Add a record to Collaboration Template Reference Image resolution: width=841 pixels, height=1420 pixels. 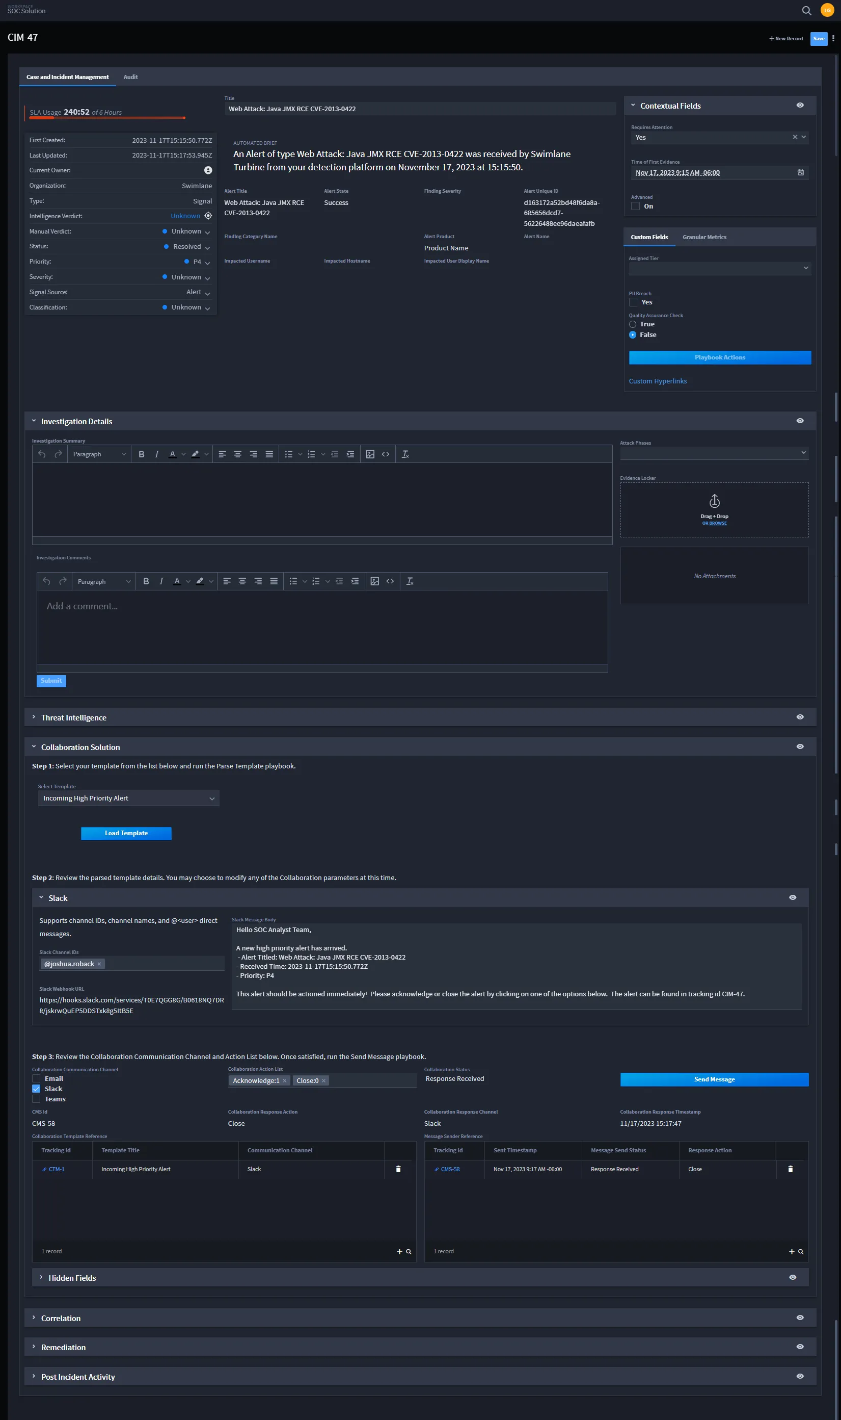click(x=399, y=1251)
